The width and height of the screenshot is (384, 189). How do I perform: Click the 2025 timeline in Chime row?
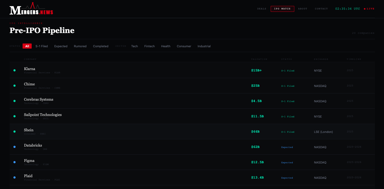pos(350,86)
